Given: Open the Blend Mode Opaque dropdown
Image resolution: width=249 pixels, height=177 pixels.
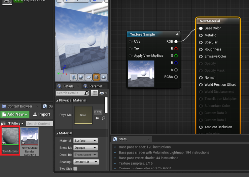Looking at the screenshot, I should click(85, 148).
